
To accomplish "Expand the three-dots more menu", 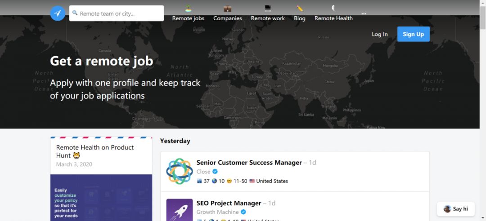I will click(364, 14).
